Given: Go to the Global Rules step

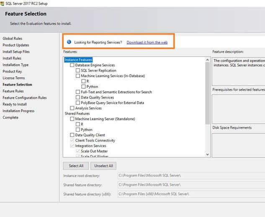Looking at the screenshot, I should 12,39.
